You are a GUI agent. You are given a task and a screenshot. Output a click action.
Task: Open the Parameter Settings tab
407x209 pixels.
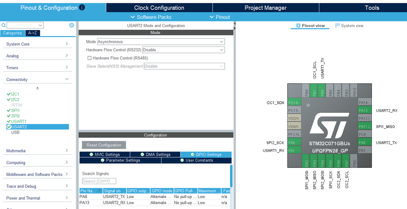[x=120, y=160]
